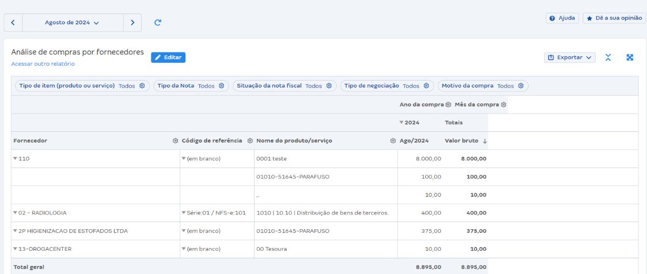
Task: Select Situação da nota fiscal filter chip
Action: [285, 86]
